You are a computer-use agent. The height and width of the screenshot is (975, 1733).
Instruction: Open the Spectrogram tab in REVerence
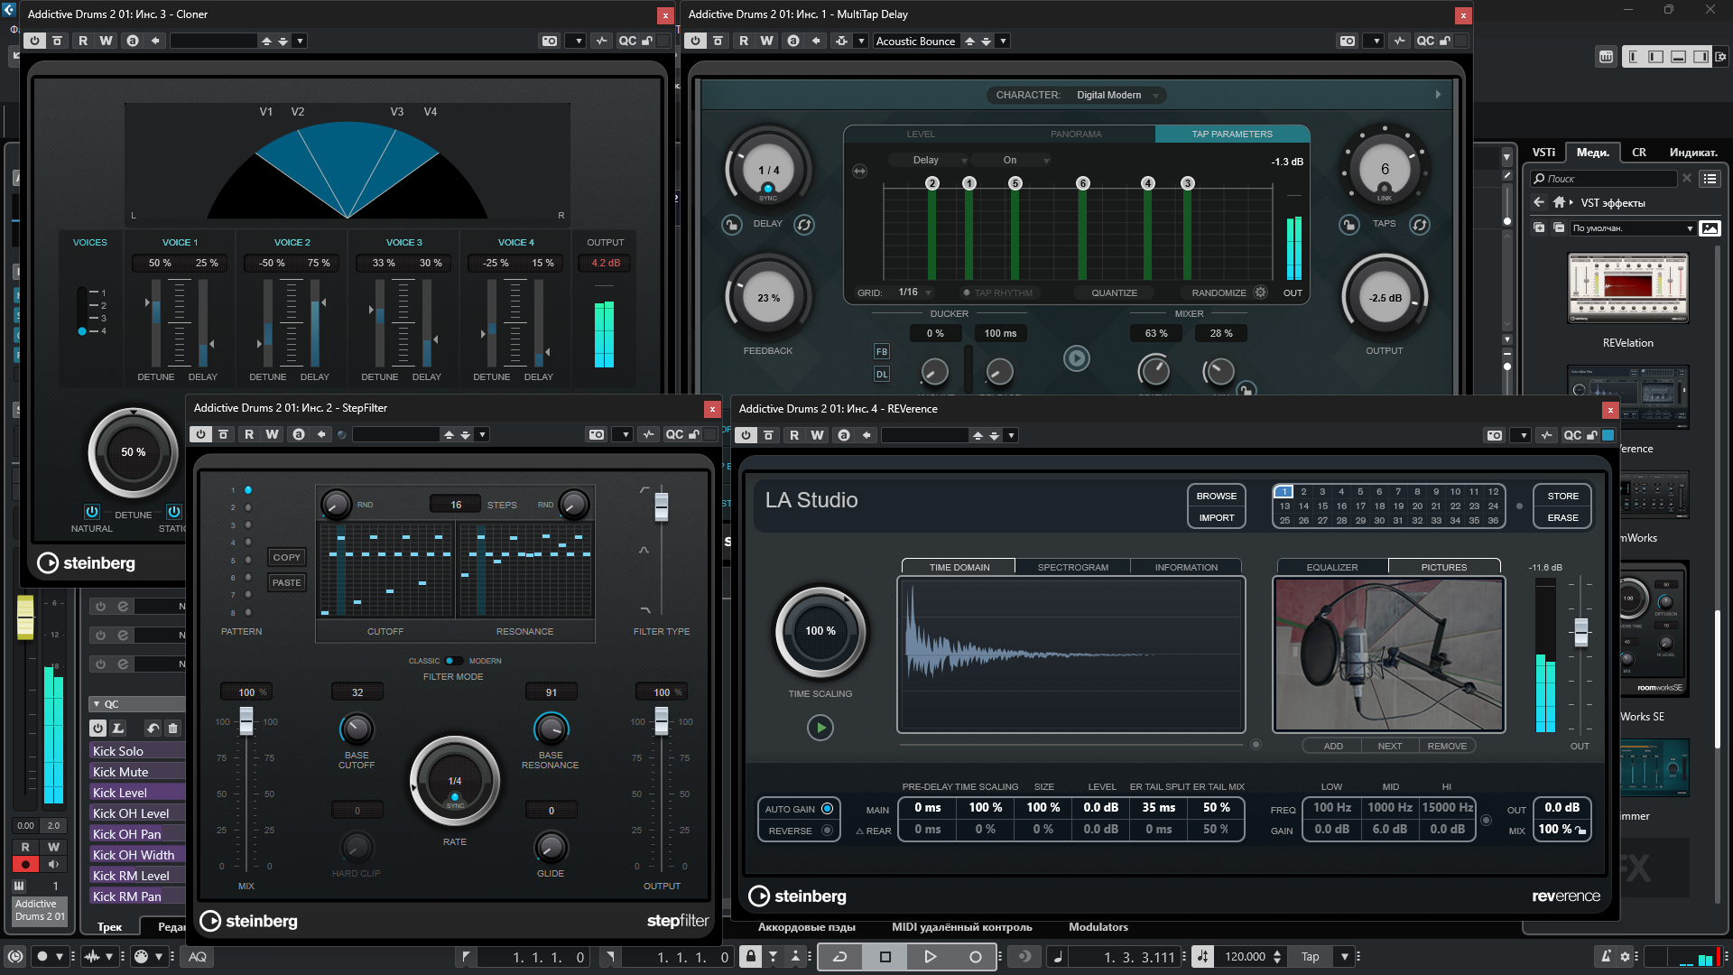tap(1072, 567)
